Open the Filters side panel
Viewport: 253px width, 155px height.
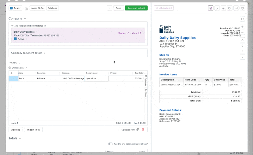pos(146,93)
